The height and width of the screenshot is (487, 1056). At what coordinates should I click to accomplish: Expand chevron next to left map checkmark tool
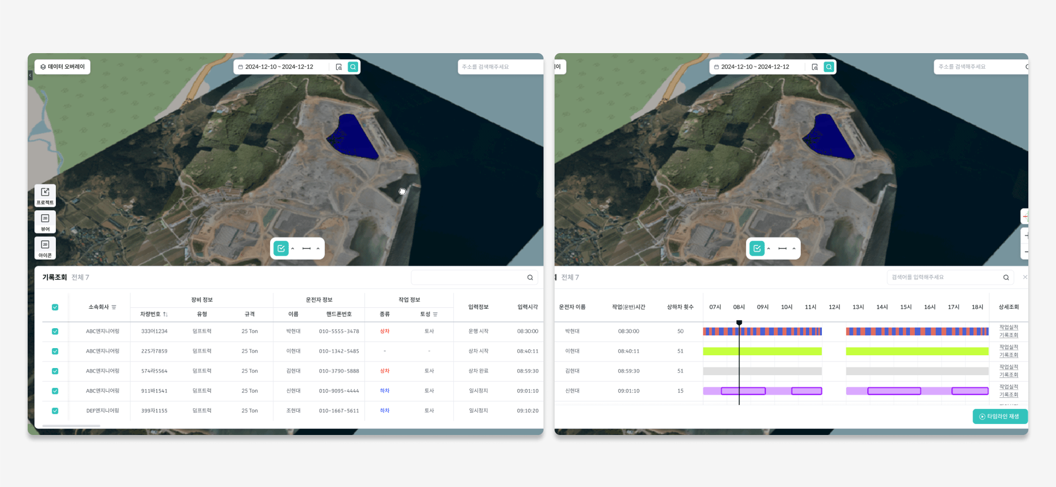point(293,248)
